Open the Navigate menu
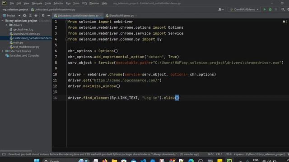Viewport: 289px width, 162px height. pos(37,3)
